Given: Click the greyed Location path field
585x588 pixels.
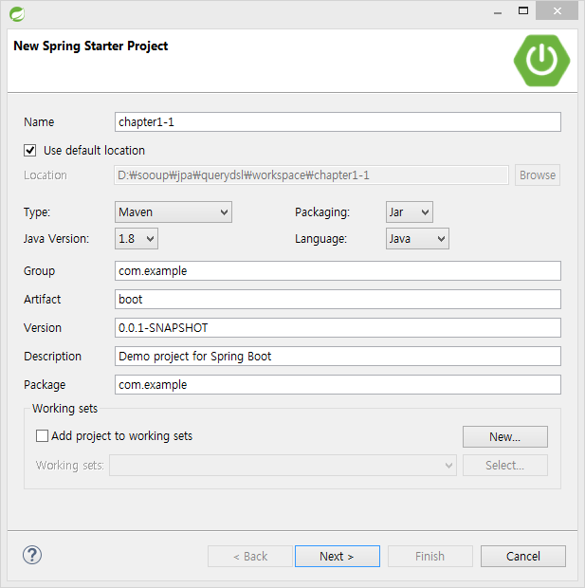Looking at the screenshot, I should coord(311,175).
